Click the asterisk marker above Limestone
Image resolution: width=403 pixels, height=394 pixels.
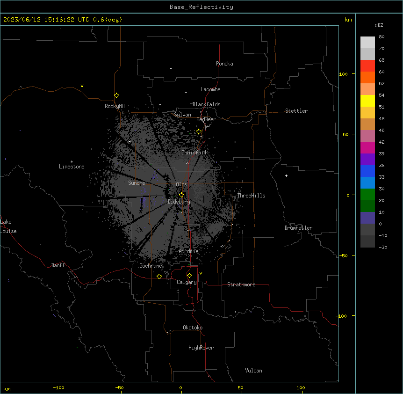72,162
